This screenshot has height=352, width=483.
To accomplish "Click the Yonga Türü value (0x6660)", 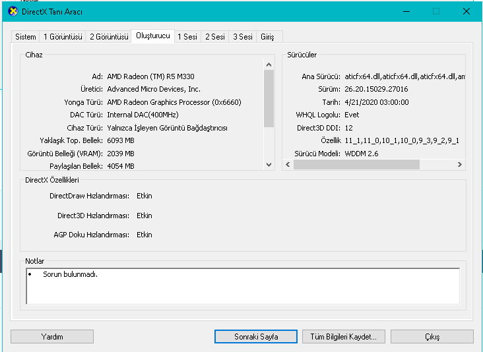I will coord(174,102).
